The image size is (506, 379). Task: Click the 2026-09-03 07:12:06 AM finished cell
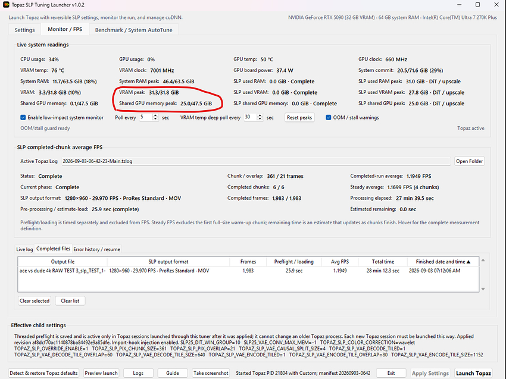tap(435, 271)
